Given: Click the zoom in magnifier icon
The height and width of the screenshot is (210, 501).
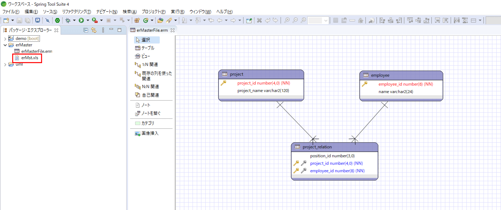Looking at the screenshot, I should (287, 20).
